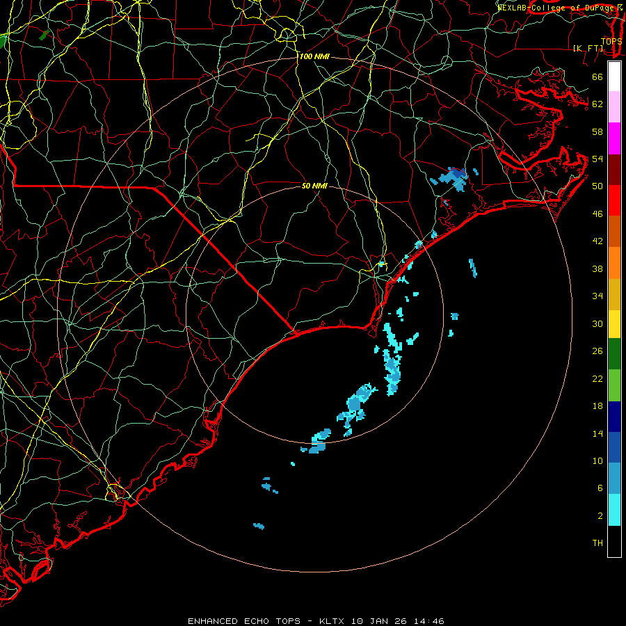Click the navy 22 K FT legend swatch

pos(614,417)
